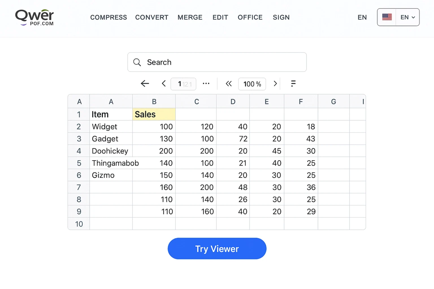Click the 43 cell in row 3

[x=301, y=139]
